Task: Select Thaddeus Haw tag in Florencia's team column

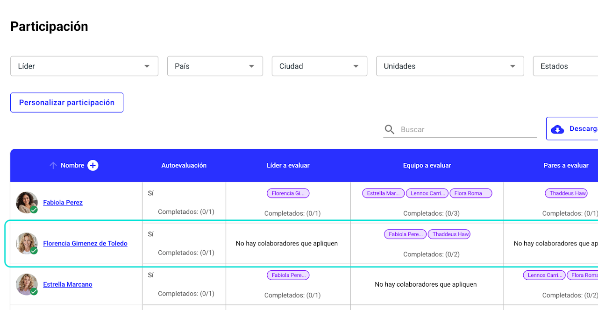Action: [x=449, y=234]
